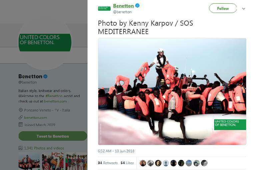This screenshot has width=256, height=170.
Task: Click the last liker avatar in row
Action: tap(204, 163)
